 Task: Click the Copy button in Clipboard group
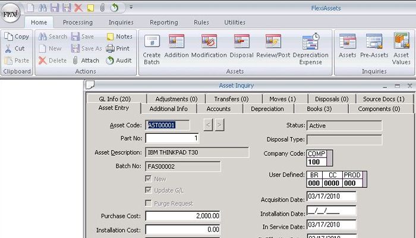point(17,36)
